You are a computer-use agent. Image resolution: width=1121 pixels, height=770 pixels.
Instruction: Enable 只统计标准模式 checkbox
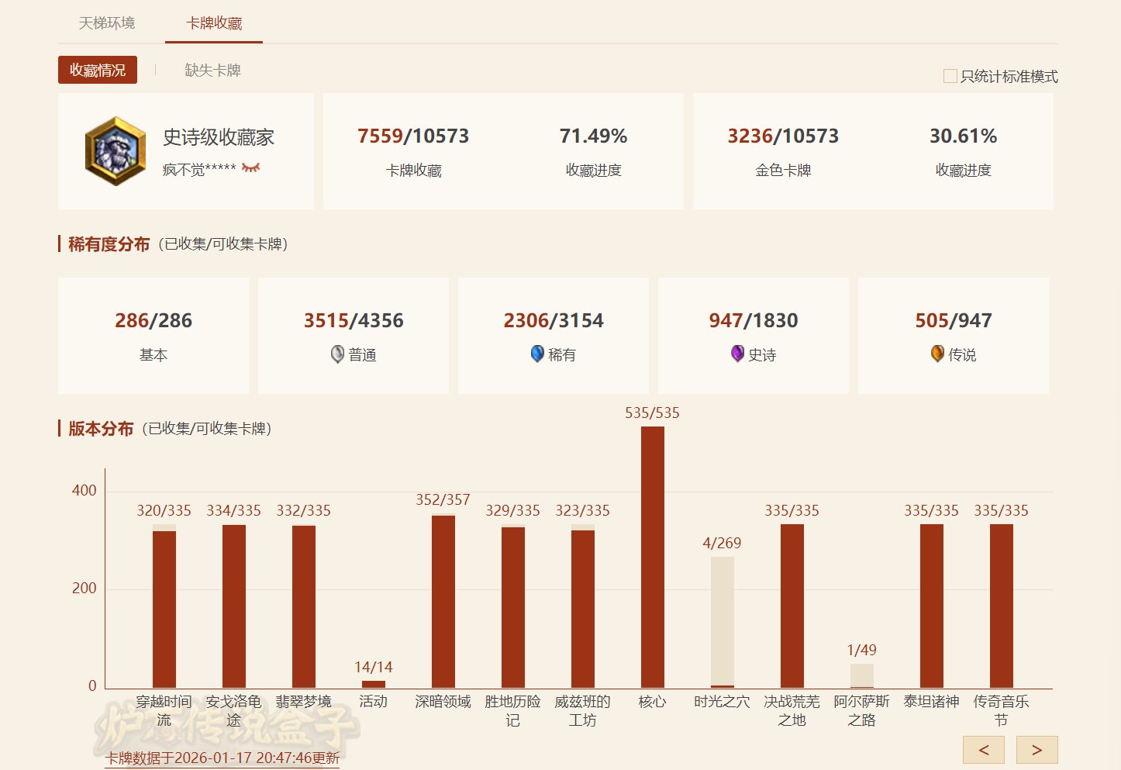click(x=950, y=76)
